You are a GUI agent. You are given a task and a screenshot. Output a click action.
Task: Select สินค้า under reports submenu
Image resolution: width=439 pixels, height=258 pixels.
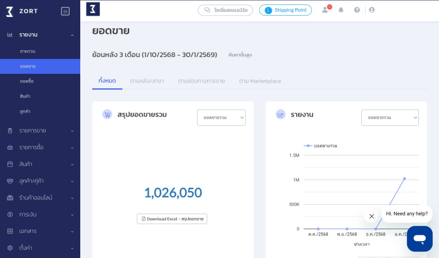coord(25,96)
